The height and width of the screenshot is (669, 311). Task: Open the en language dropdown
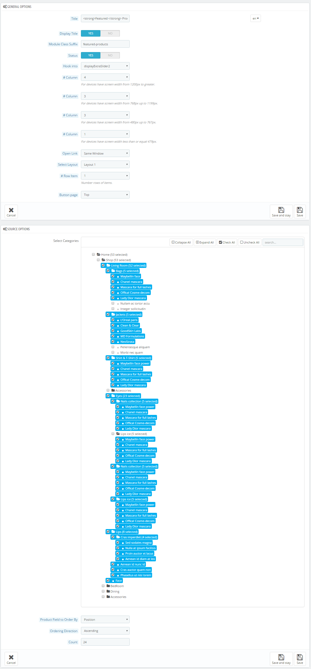256,18
